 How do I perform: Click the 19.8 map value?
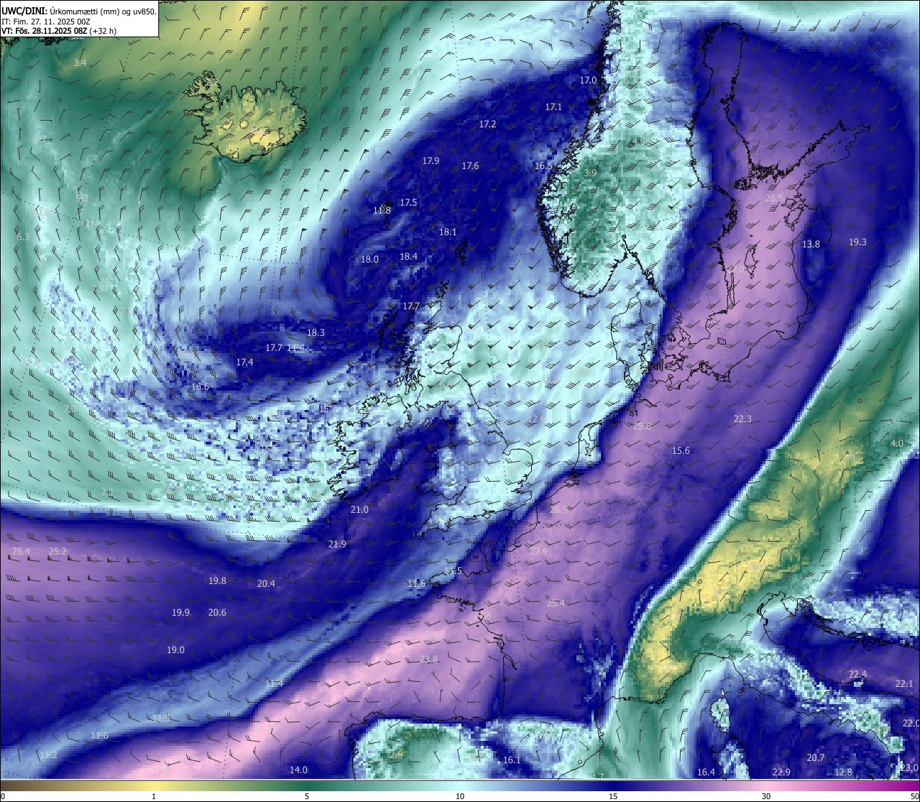coord(217,581)
